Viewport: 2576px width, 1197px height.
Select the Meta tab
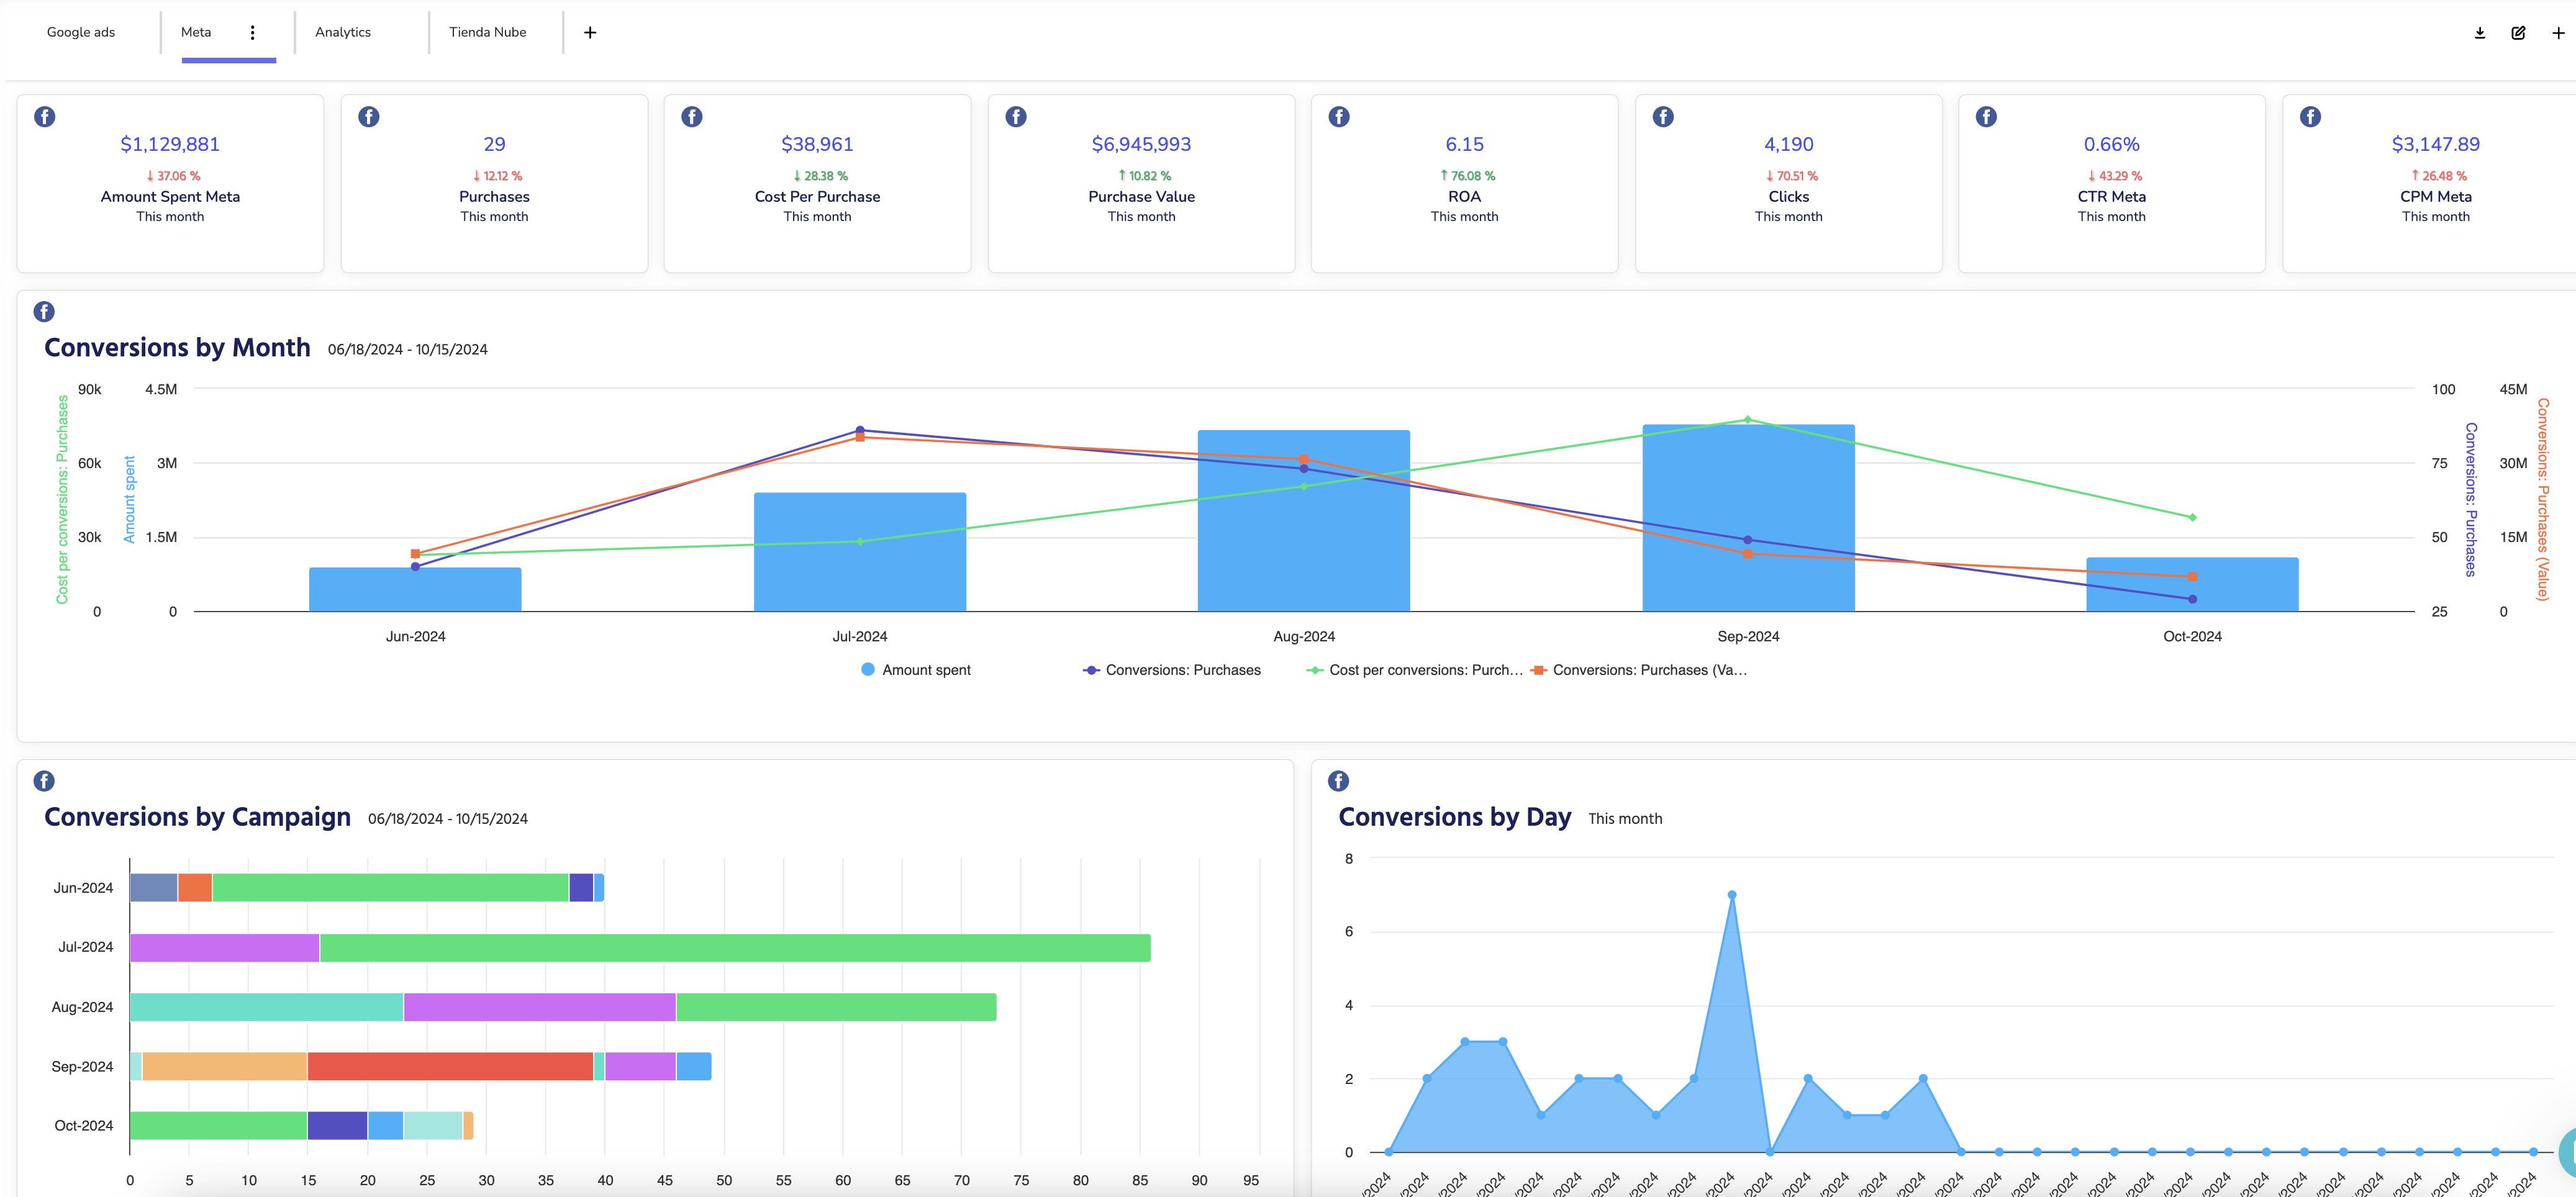coord(196,32)
